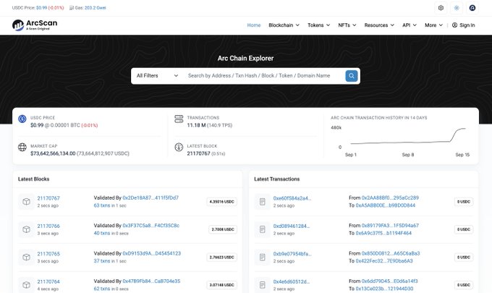Expand the Blockchain menu

coord(284,25)
